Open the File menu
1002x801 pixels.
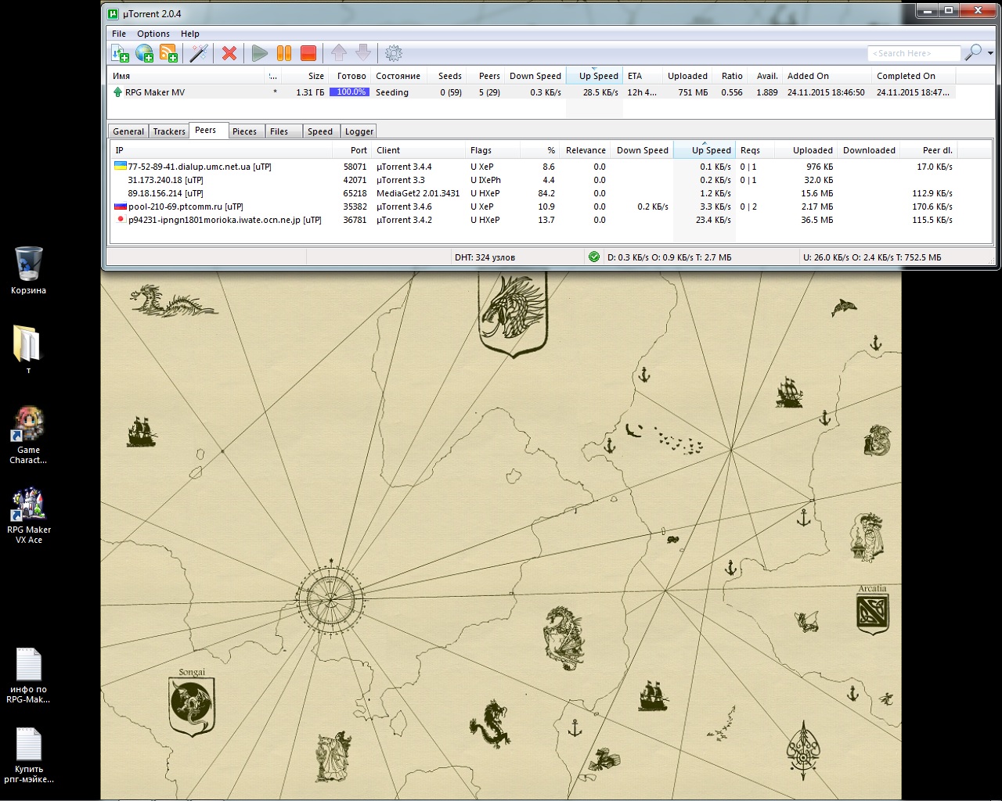tap(119, 34)
